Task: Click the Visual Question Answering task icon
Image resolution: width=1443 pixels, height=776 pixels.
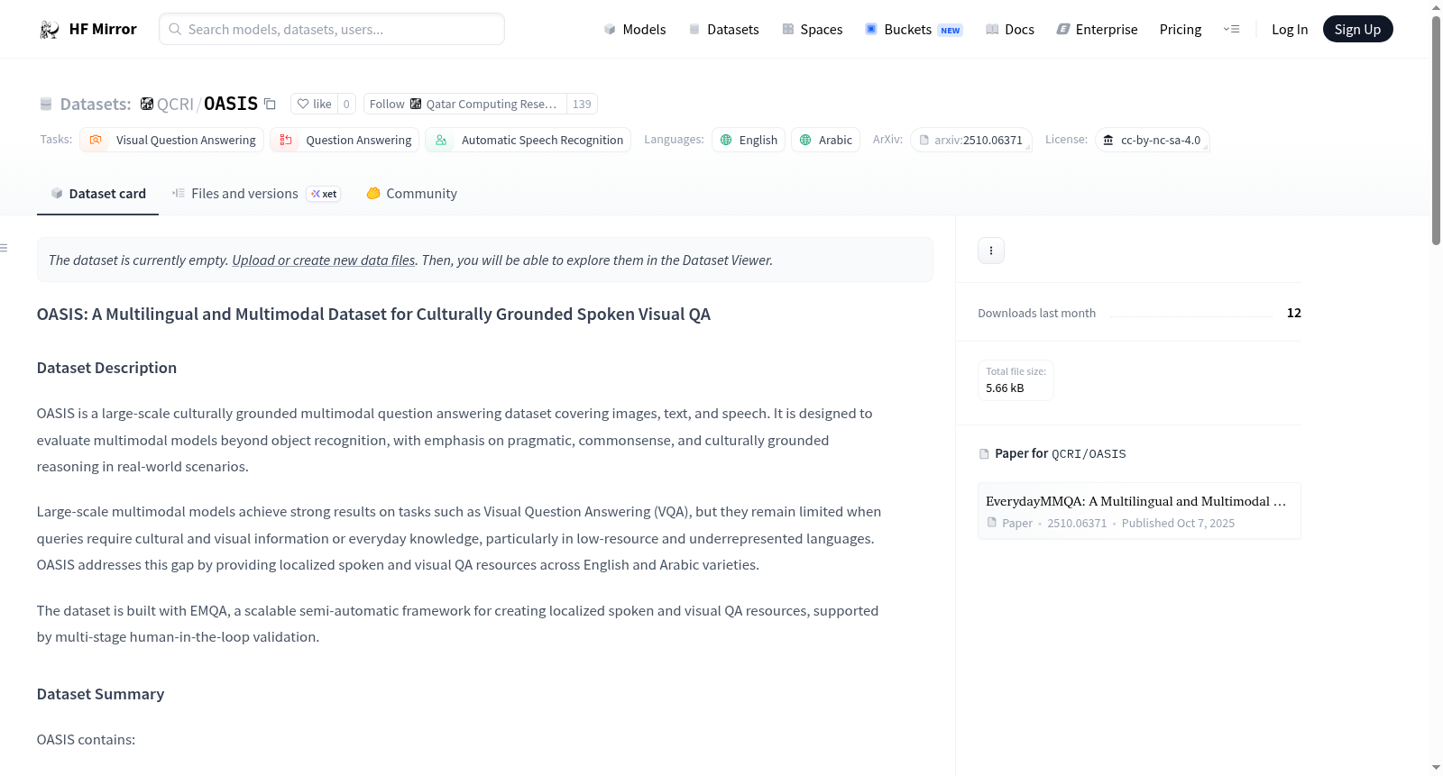Action: 96,140
